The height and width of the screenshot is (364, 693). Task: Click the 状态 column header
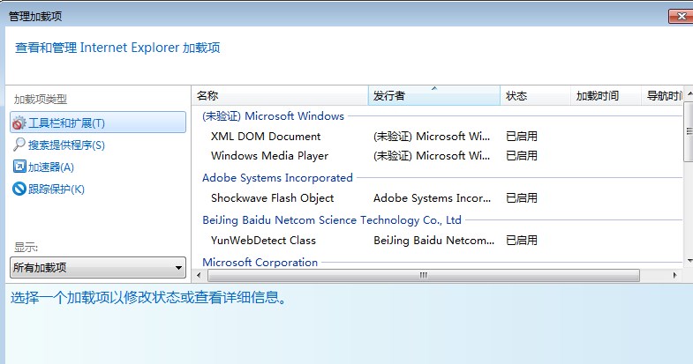click(534, 95)
